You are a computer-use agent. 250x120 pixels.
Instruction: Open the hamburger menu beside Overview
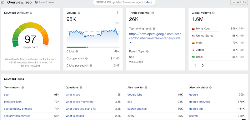(2, 2)
